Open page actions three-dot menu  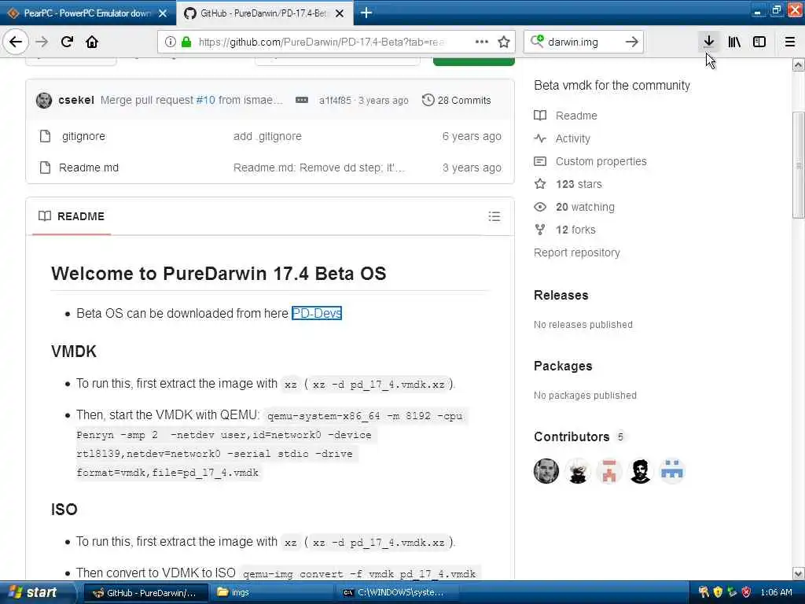[x=482, y=42]
